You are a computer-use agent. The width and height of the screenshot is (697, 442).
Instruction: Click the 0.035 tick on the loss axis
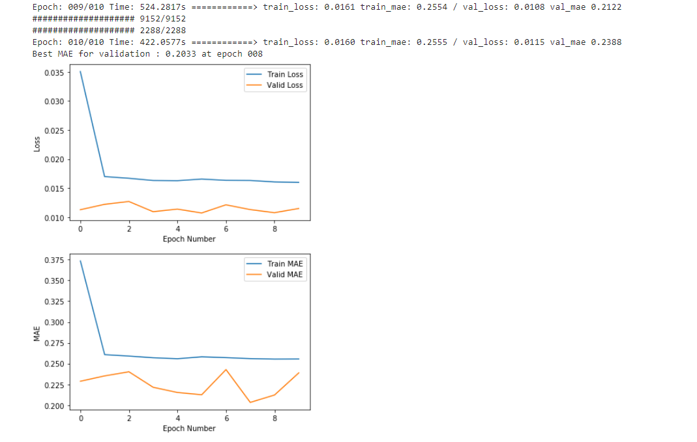tap(53, 72)
